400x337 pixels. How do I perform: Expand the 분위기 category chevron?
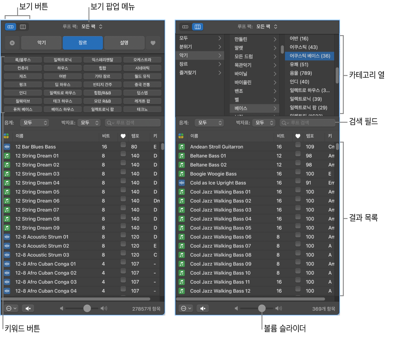pos(220,47)
